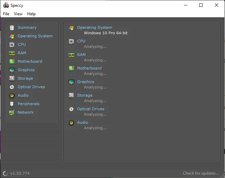
Task: Open the RAM section in sidebar
Action: (x=22, y=53)
